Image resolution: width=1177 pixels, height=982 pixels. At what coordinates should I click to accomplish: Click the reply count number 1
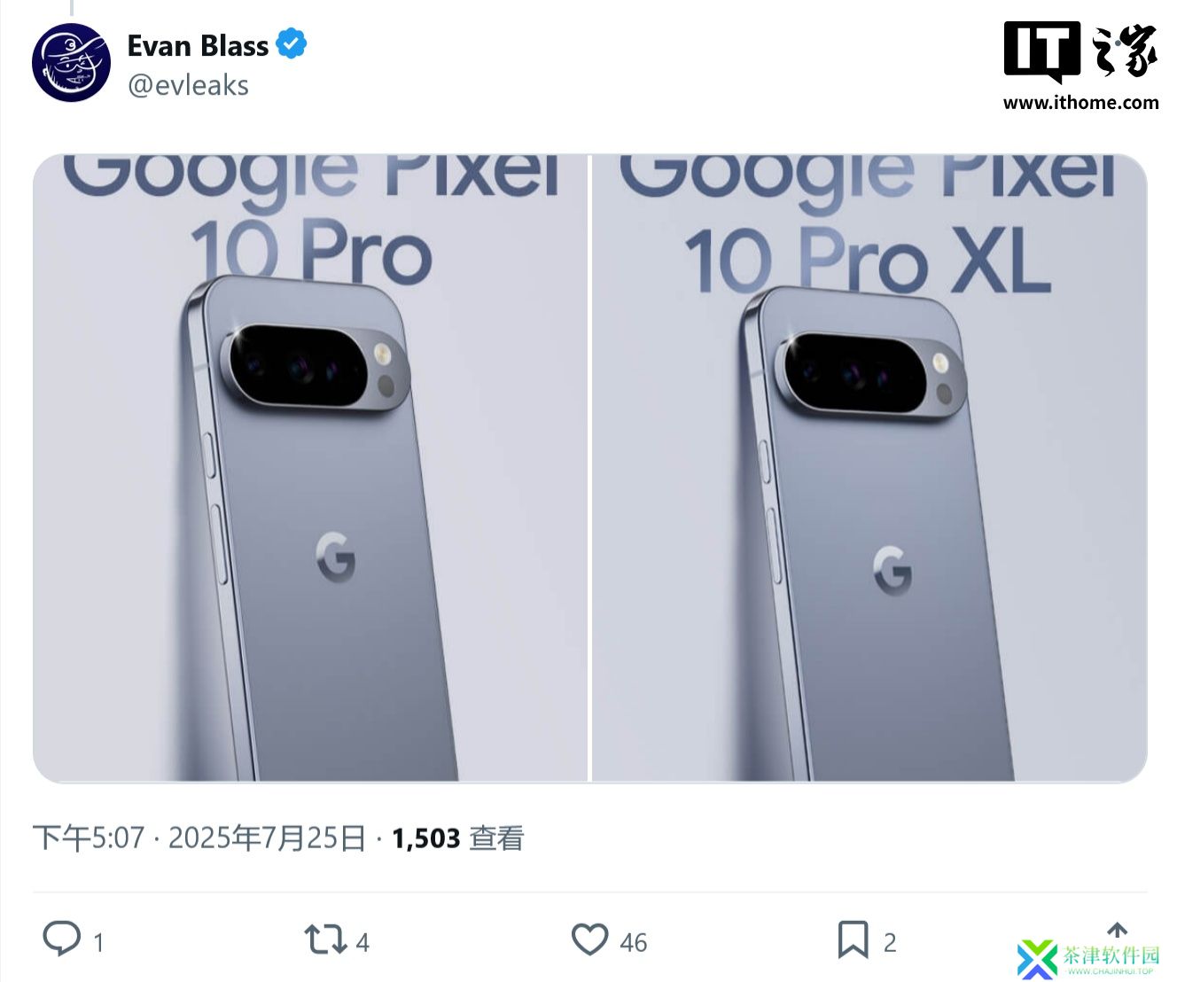click(98, 942)
